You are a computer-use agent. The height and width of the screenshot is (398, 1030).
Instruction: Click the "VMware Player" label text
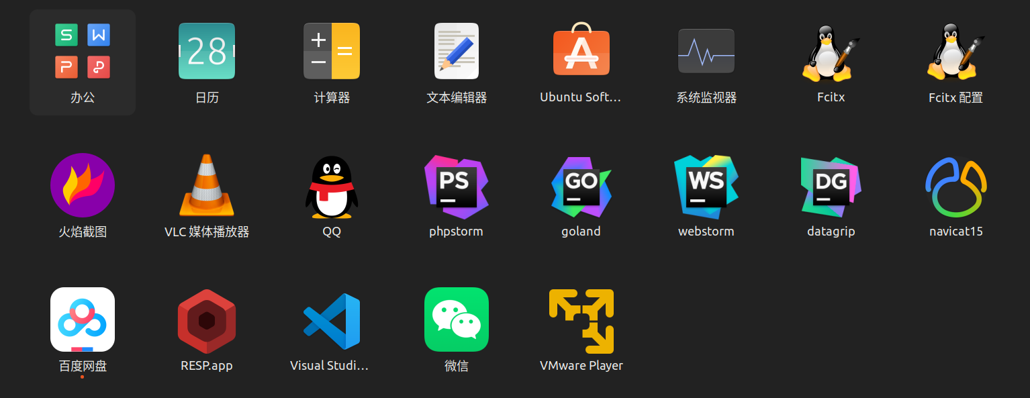coord(581,366)
